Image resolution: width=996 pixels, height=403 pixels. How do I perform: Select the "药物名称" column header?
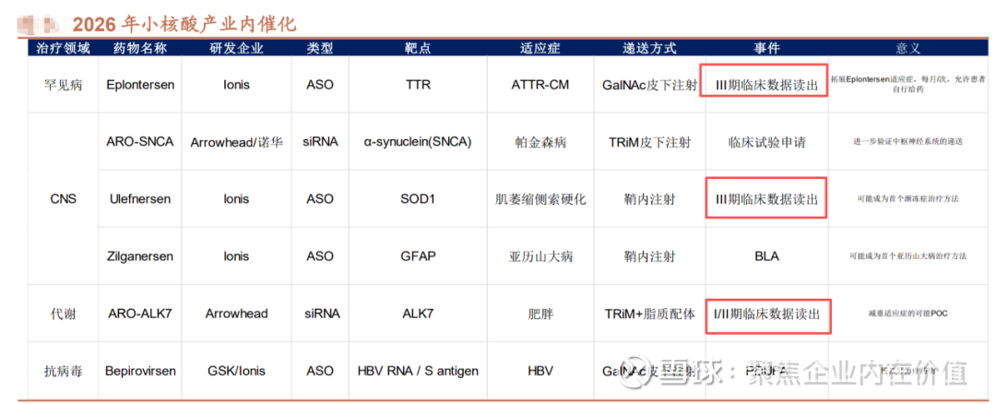[140, 48]
